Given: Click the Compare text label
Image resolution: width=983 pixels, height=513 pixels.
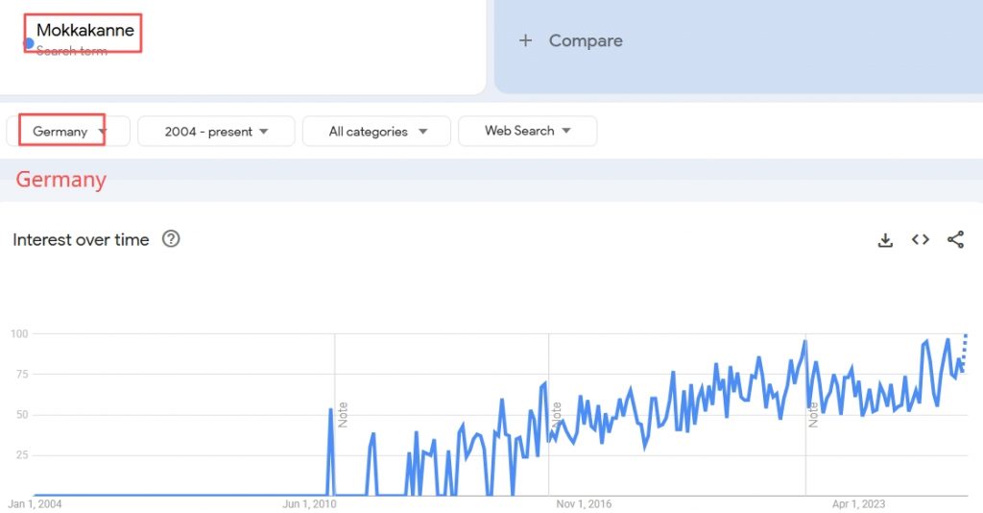Looking at the screenshot, I should point(586,40).
